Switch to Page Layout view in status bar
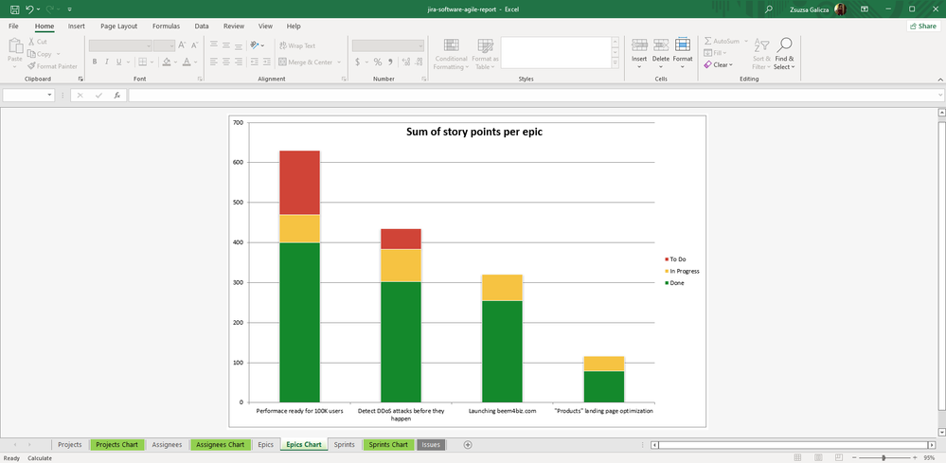 point(819,457)
